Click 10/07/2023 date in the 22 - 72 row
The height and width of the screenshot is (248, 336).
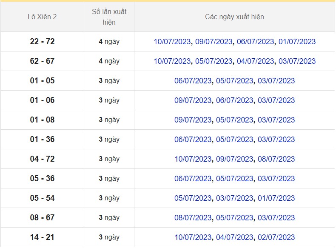[172, 42]
